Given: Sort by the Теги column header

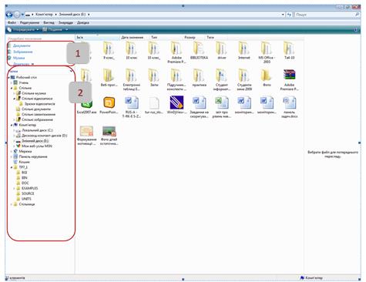Looking at the screenshot, I should [210, 38].
